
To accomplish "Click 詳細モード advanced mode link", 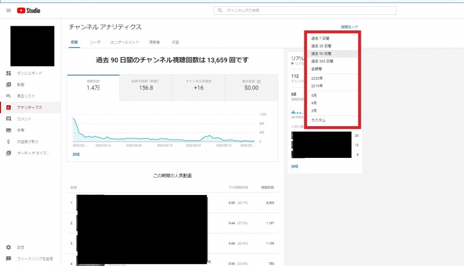I will pyautogui.click(x=349, y=27).
